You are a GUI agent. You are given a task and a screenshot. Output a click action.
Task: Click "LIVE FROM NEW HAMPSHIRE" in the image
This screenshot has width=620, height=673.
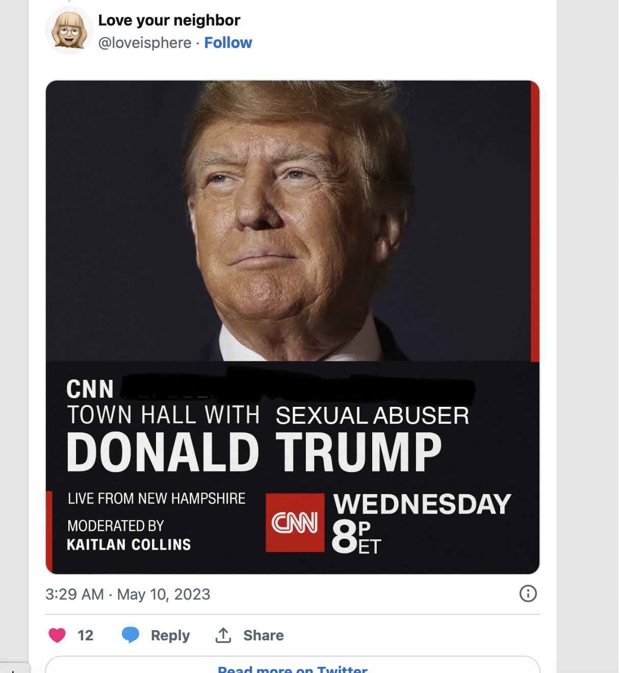[x=157, y=498]
